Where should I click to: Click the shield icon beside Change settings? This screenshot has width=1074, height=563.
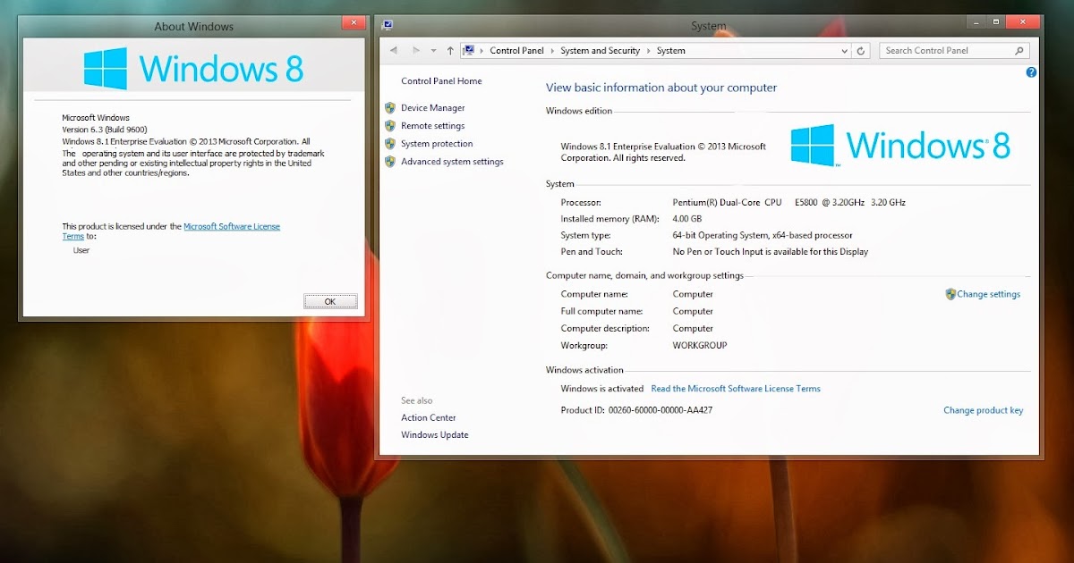click(949, 293)
